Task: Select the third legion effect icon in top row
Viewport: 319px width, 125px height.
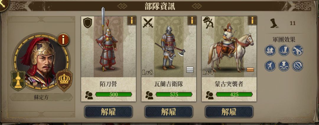Action: [297, 50]
